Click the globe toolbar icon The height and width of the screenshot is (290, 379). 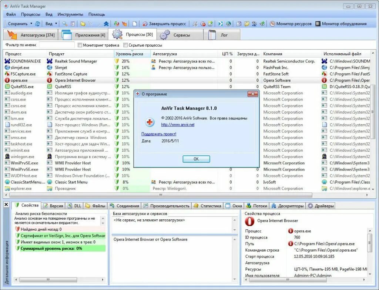pyautogui.click(x=228, y=24)
